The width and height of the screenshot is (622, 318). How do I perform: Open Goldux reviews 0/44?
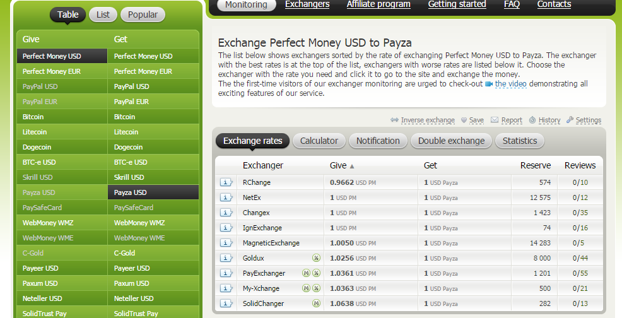click(x=580, y=258)
